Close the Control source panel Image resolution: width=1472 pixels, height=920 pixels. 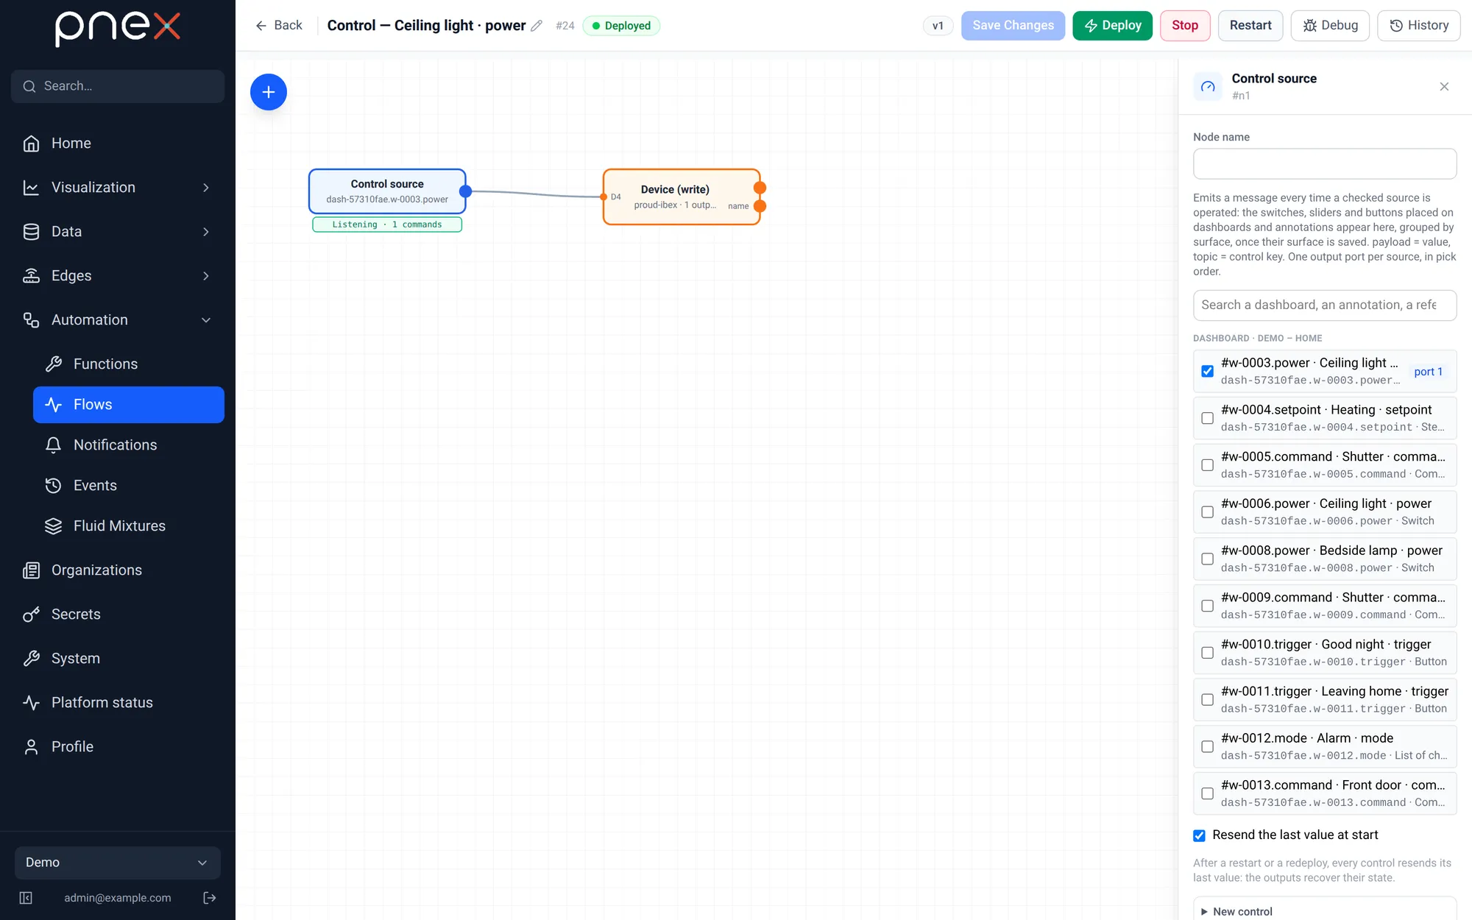pyautogui.click(x=1444, y=87)
